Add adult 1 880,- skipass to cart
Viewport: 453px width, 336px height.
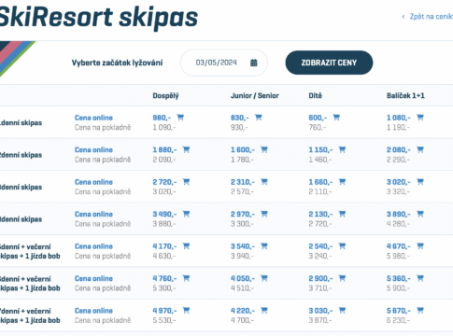[186, 149]
